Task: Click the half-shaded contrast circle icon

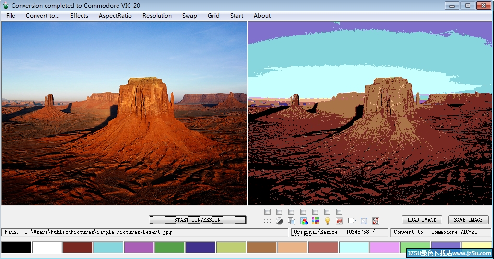Action: click(279, 221)
